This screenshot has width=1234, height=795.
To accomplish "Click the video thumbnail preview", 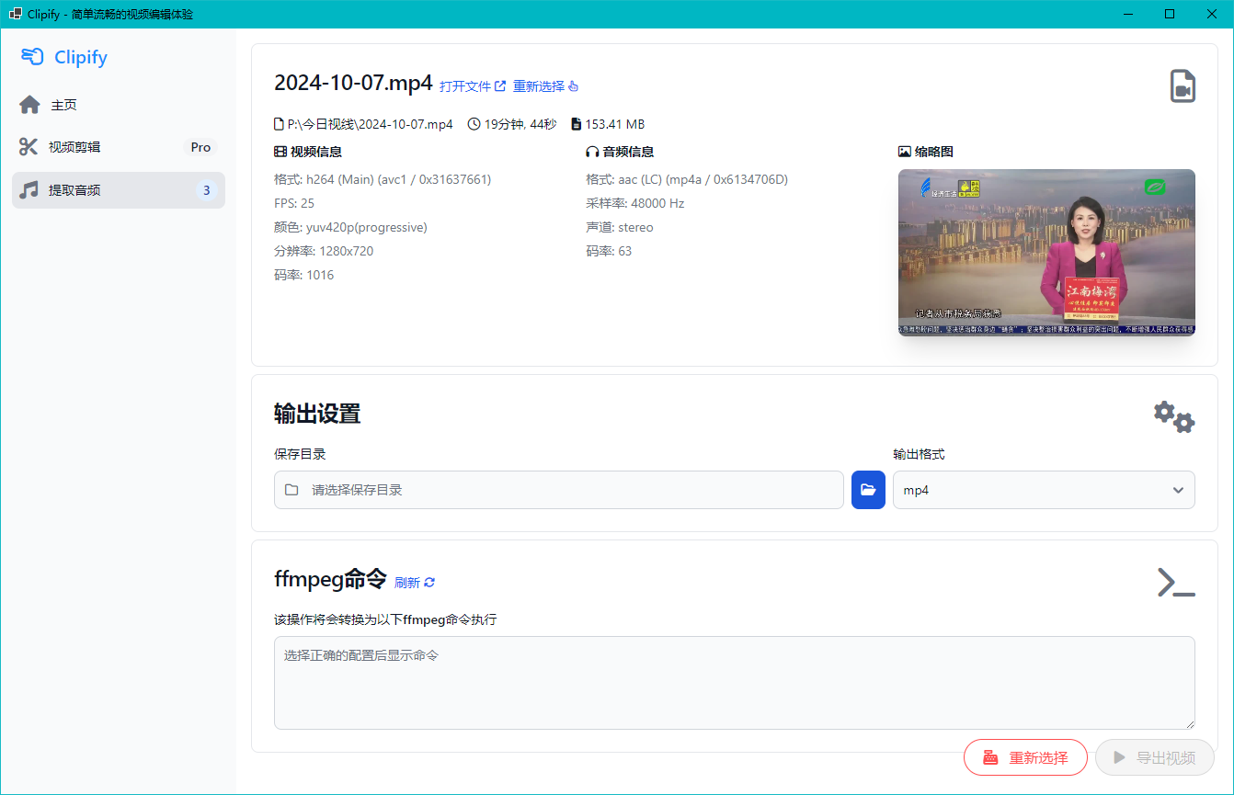I will (1046, 252).
